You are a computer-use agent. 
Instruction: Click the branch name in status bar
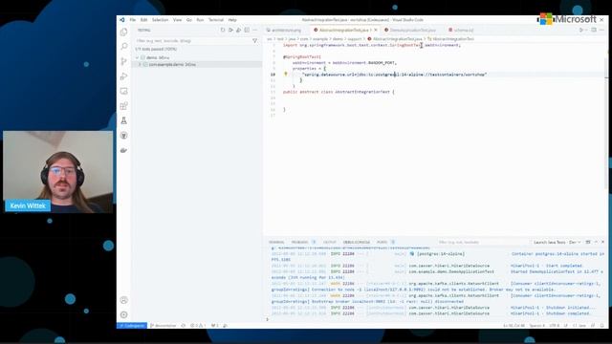164,325
